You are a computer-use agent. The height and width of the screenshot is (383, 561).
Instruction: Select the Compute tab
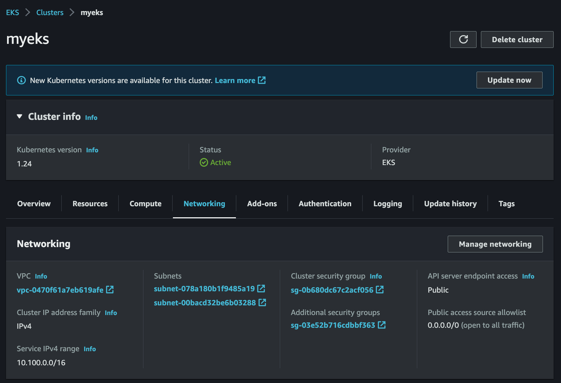pyautogui.click(x=145, y=204)
